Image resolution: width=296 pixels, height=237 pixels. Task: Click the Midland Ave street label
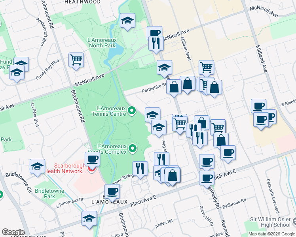[x=262, y=59]
